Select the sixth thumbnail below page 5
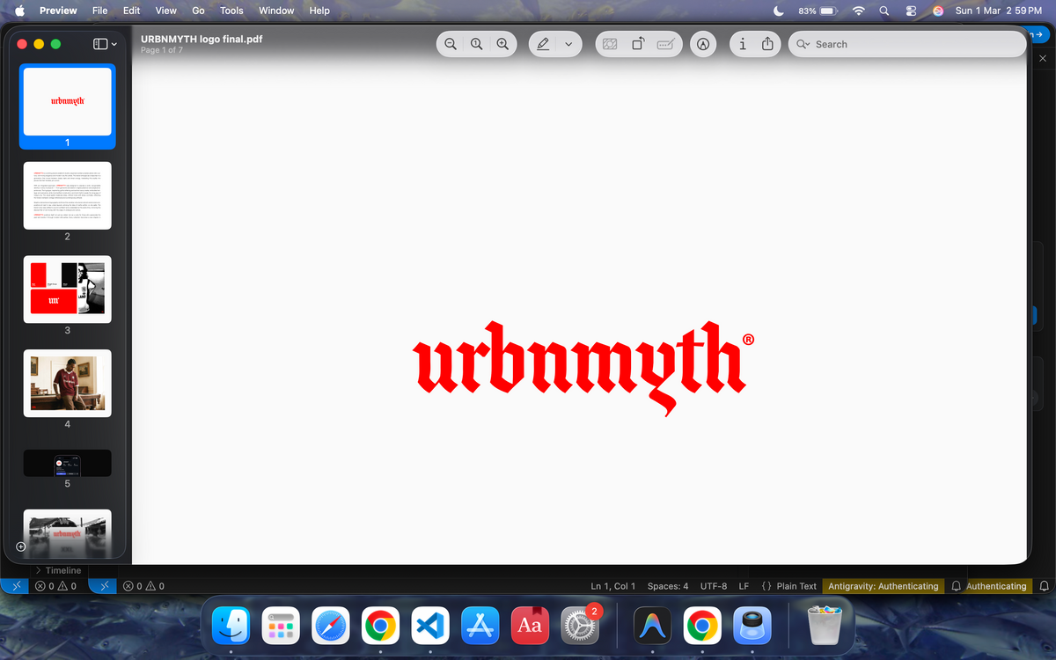This screenshot has height=660, width=1056. [68, 532]
